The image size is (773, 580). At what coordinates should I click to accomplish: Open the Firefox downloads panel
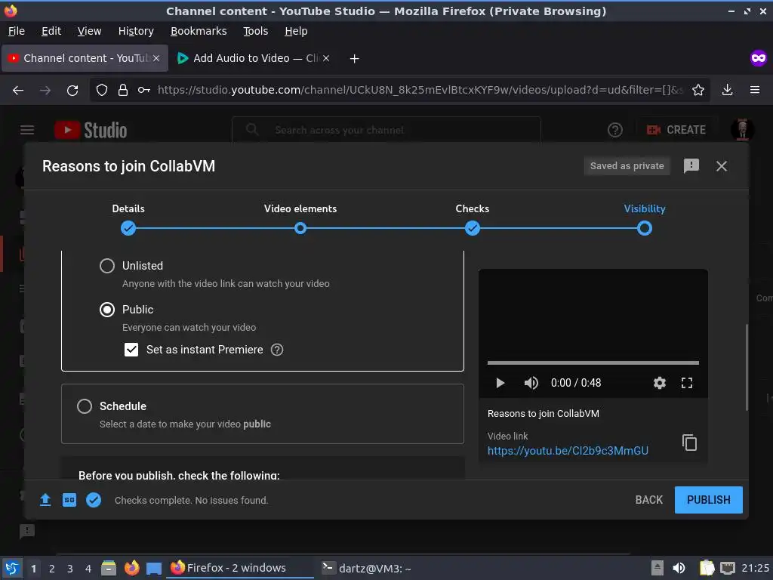(727, 91)
